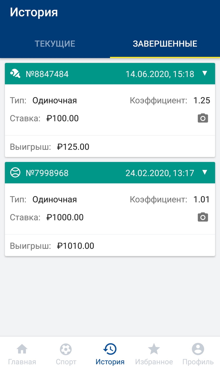Select the Спорт icon in bottom navigation
Viewport: 220px width, 371px height.
tap(66, 349)
